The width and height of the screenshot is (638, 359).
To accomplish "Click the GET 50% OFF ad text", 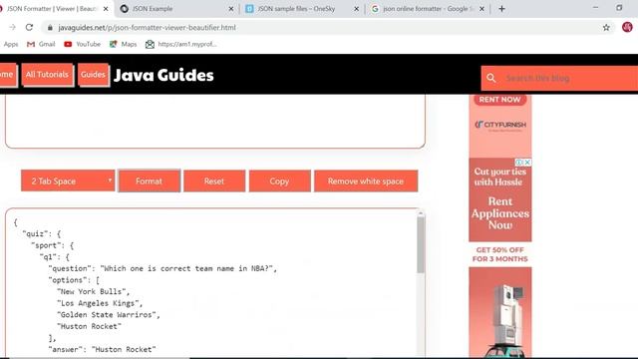I will 500,254.
